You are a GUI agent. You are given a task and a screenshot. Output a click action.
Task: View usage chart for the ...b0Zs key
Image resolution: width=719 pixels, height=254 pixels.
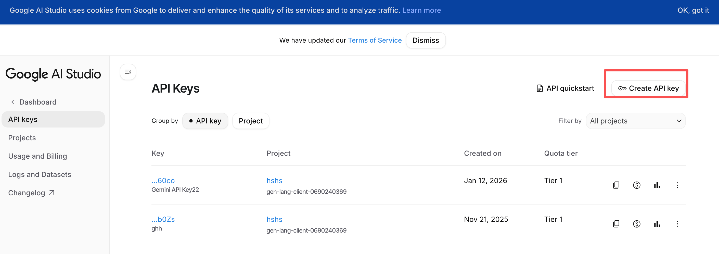coord(657,224)
